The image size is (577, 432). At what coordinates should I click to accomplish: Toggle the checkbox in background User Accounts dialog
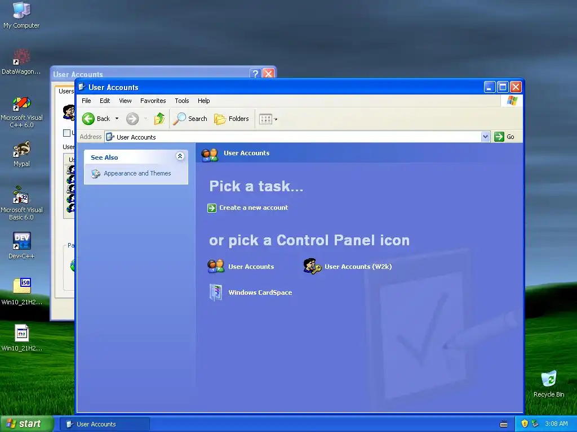point(66,133)
